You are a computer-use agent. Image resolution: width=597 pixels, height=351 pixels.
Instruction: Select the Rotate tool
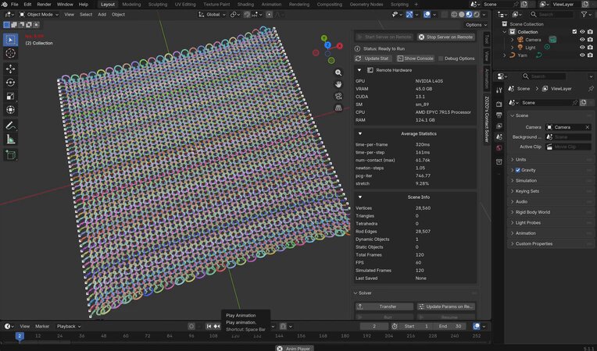point(11,83)
